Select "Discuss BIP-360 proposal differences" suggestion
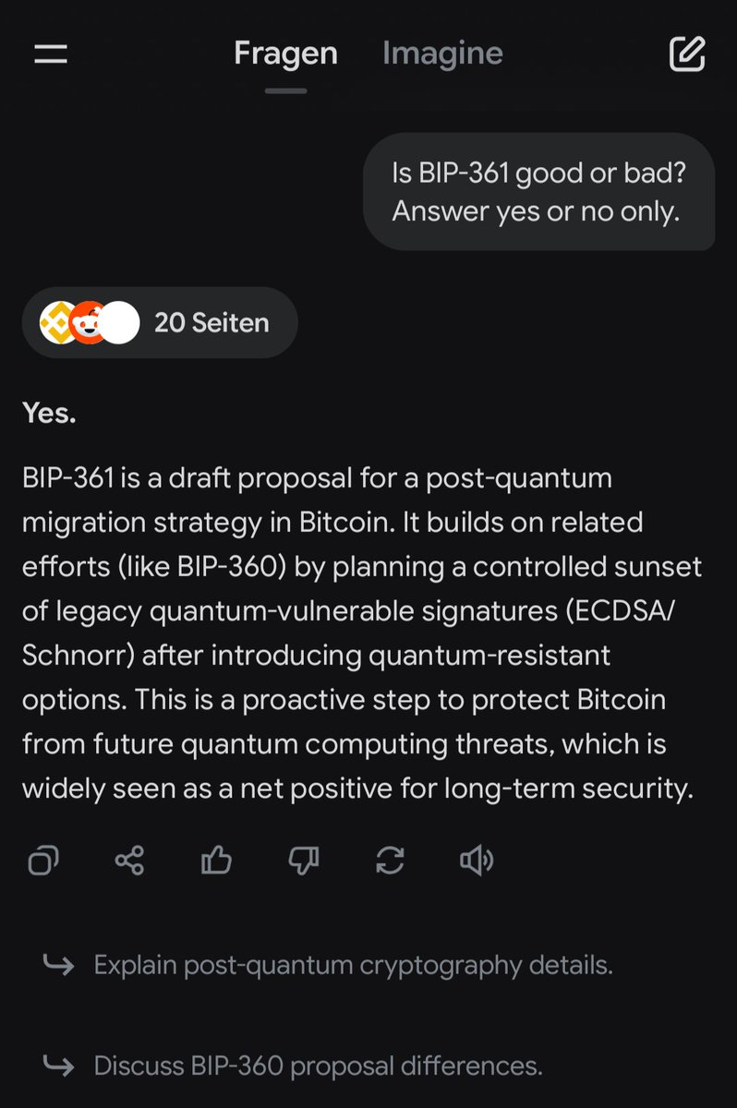The height and width of the screenshot is (1108, 737). click(x=318, y=1066)
